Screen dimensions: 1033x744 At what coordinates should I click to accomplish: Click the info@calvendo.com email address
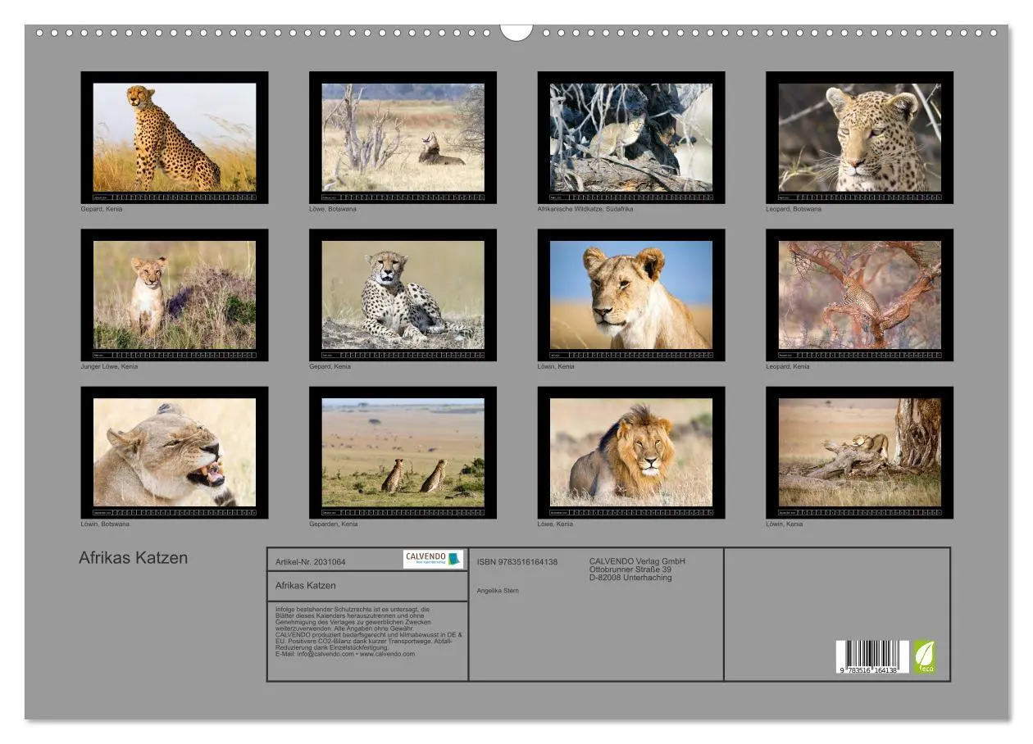pos(325,654)
